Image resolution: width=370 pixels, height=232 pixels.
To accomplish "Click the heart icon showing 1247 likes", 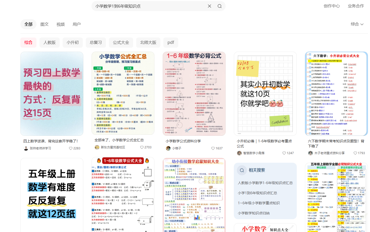I will 284,153.
